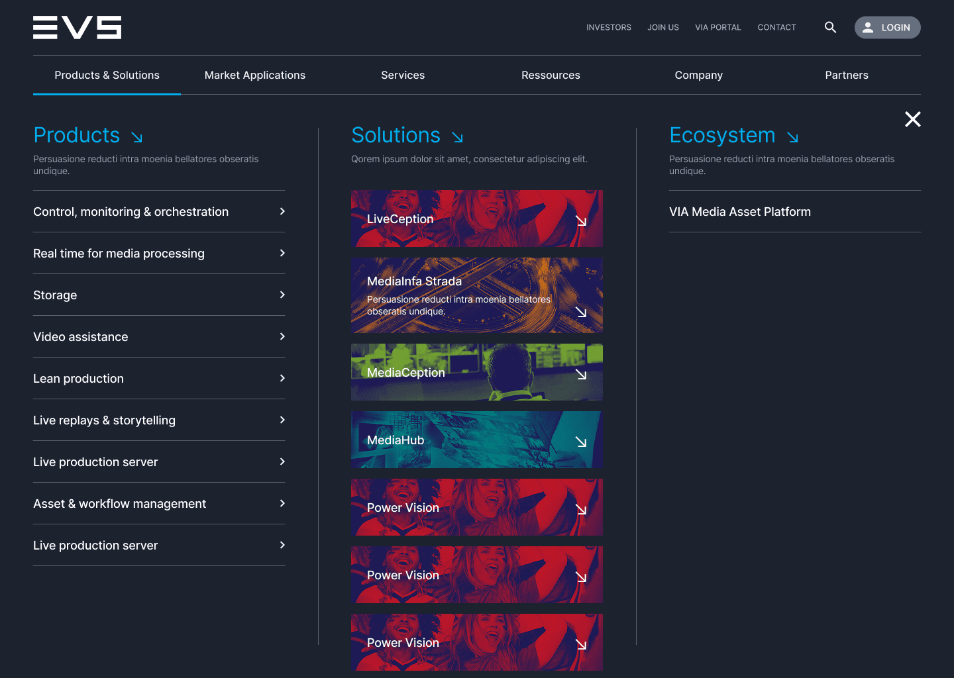Click the arrow next to Solutions heading
The width and height of the screenshot is (954, 678).
(457, 137)
